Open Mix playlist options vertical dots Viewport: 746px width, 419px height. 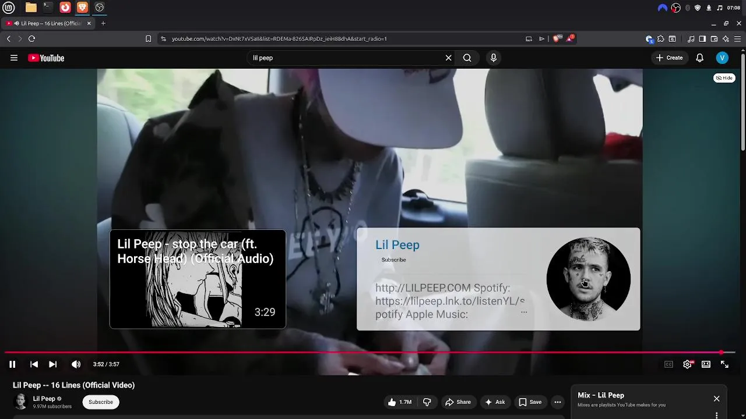click(716, 416)
